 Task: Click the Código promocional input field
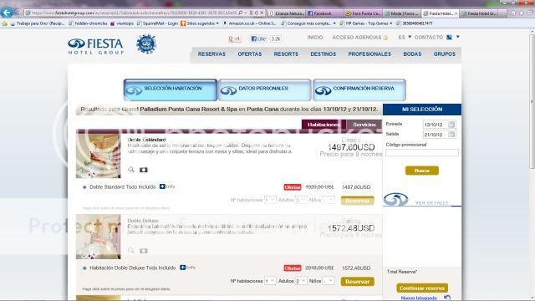pyautogui.click(x=422, y=153)
